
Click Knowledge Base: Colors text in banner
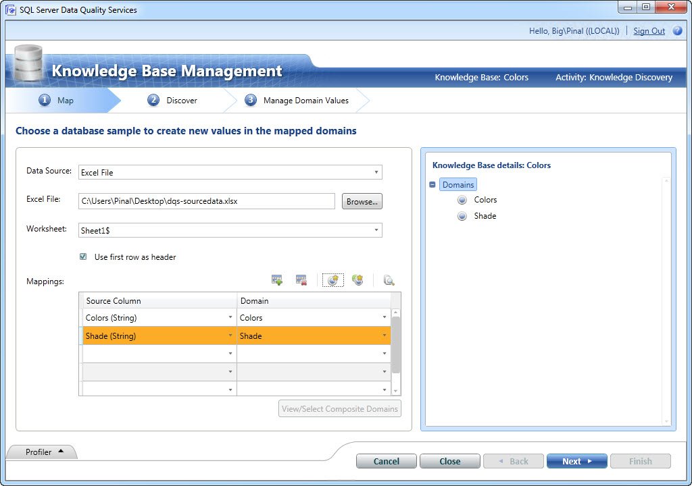point(481,77)
